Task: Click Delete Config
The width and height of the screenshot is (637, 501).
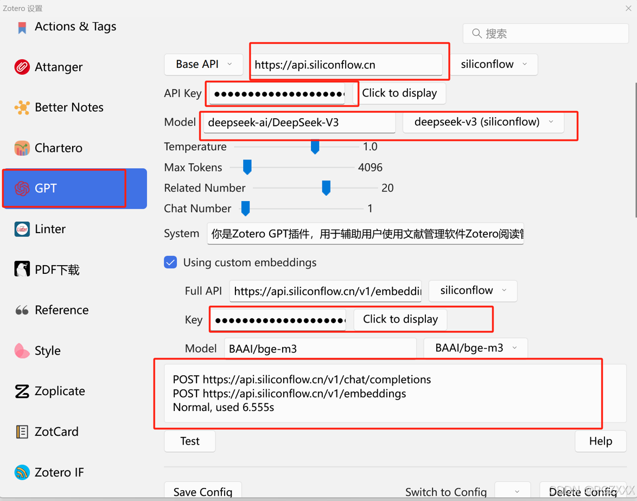Action: 583,491
